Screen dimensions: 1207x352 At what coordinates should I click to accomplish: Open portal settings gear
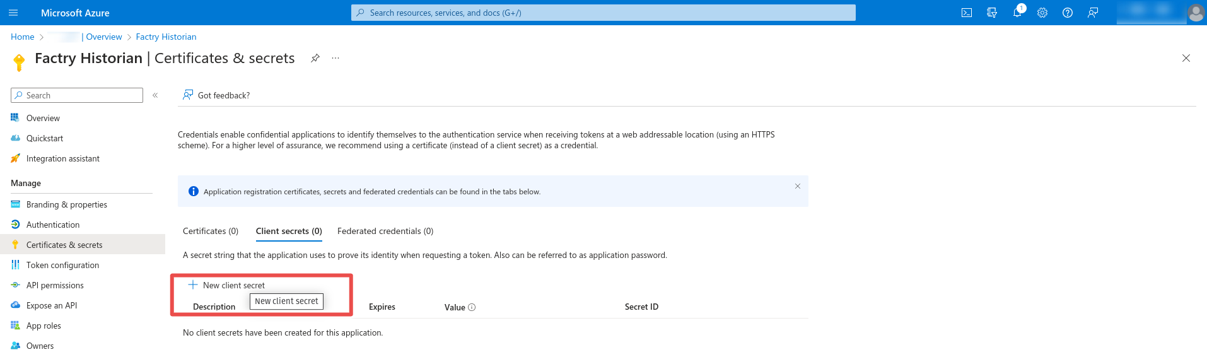[1042, 13]
